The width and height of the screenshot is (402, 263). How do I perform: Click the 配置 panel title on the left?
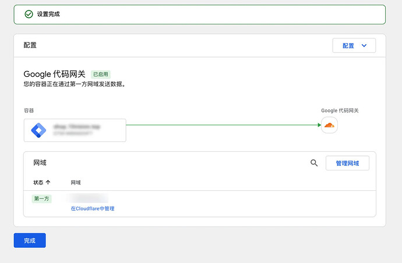coord(30,45)
